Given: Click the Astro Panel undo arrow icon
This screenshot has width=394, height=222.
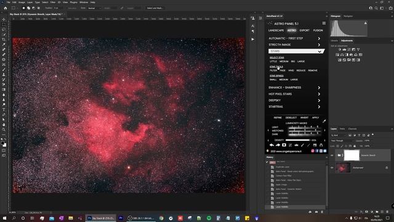Looking at the screenshot, I should 271,145.
